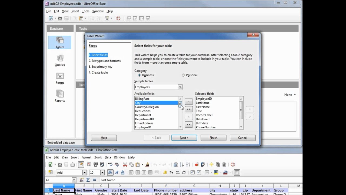Open Sample tables Employees dropdown

(180, 87)
